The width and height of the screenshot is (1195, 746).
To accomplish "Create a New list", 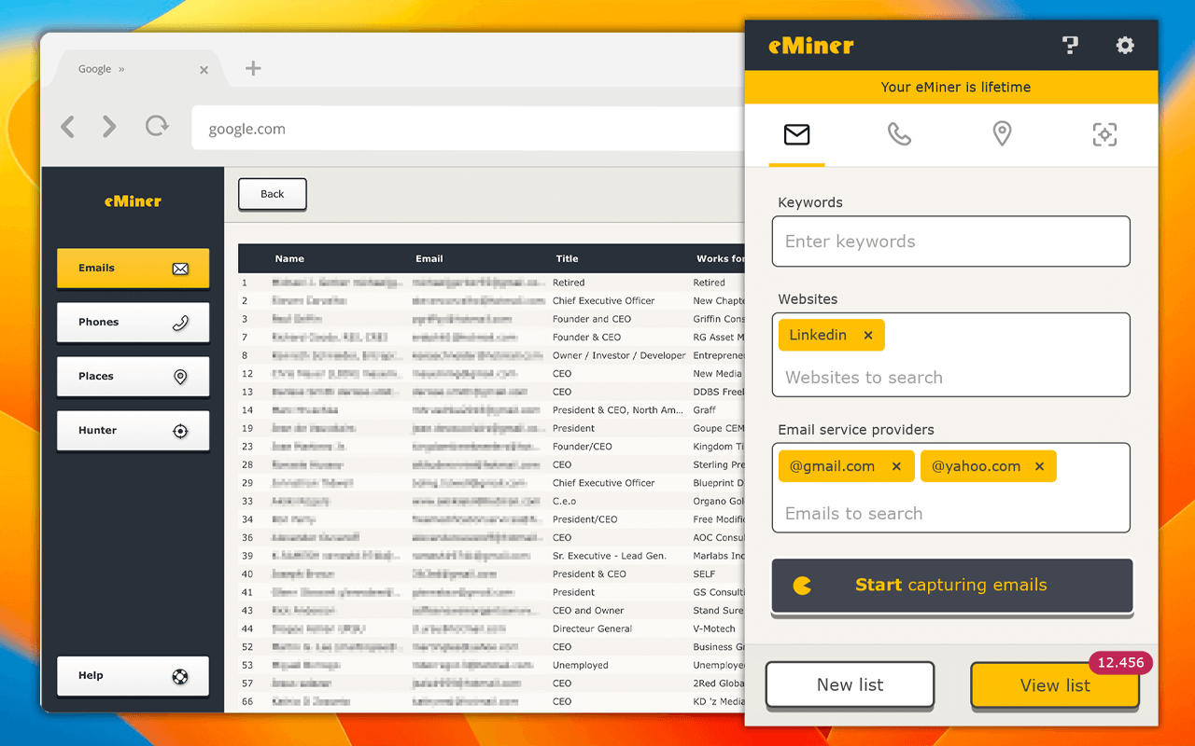I will coord(850,685).
